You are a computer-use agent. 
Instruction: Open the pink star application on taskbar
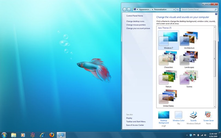[33, 135]
